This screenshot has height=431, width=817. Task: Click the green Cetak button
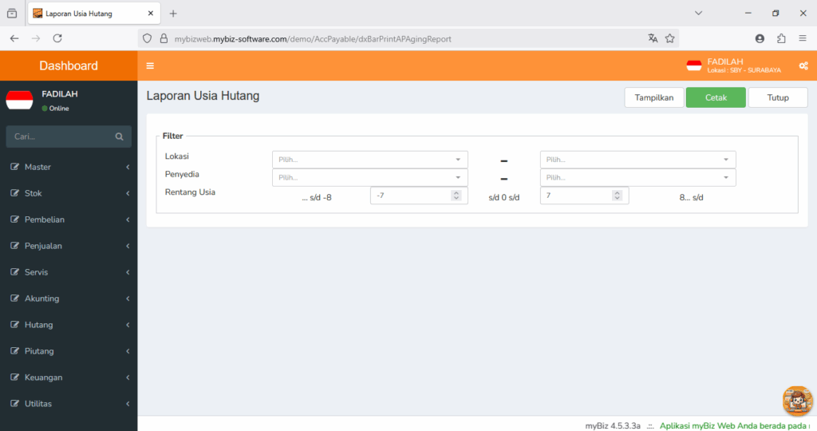pos(716,97)
